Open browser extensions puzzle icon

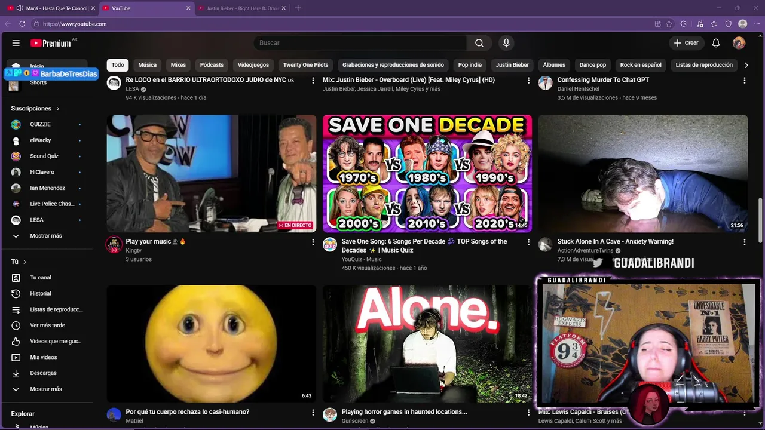tap(684, 24)
